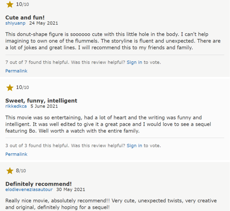
Task: Click the star icon on shiyuanp's review
Action: click(x=10, y=4)
